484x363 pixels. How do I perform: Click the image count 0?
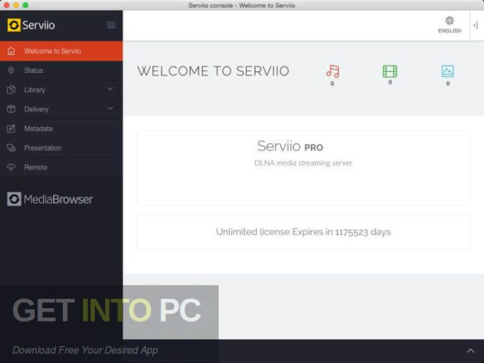448,84
